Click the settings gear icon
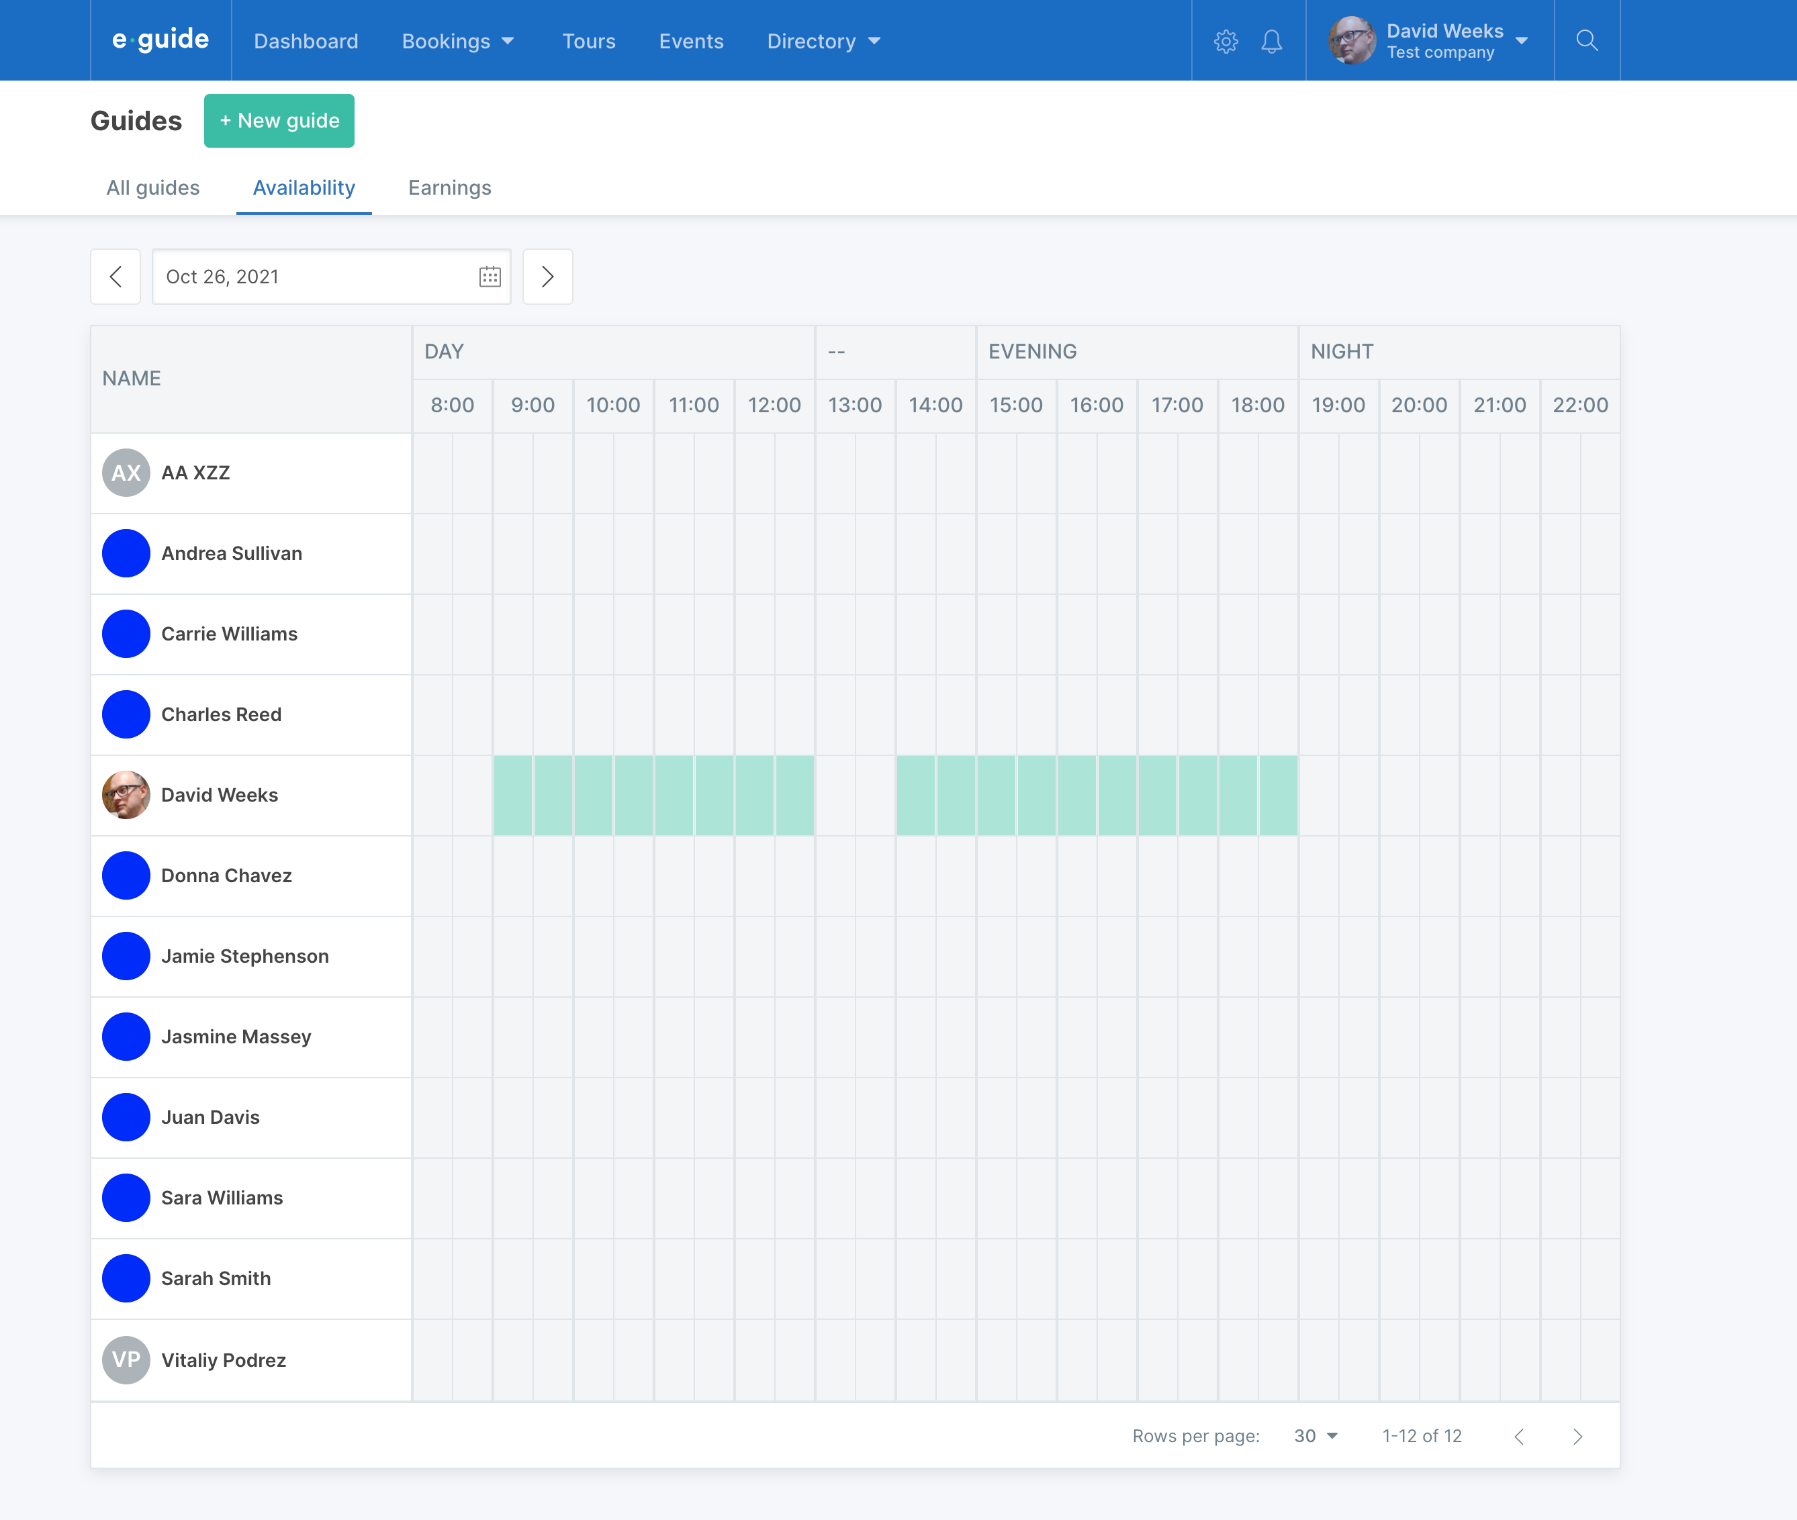1797x1520 pixels. [x=1226, y=41]
